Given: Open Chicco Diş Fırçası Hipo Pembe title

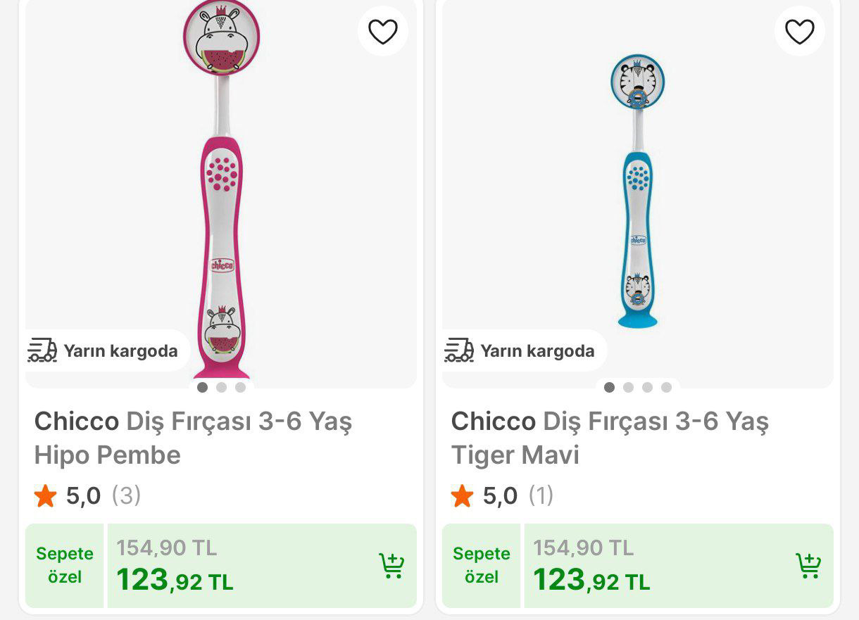Looking at the screenshot, I should [x=193, y=438].
